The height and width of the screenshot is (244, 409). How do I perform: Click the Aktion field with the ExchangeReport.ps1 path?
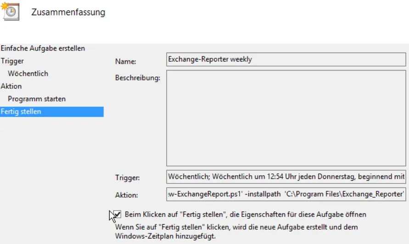coord(286,194)
